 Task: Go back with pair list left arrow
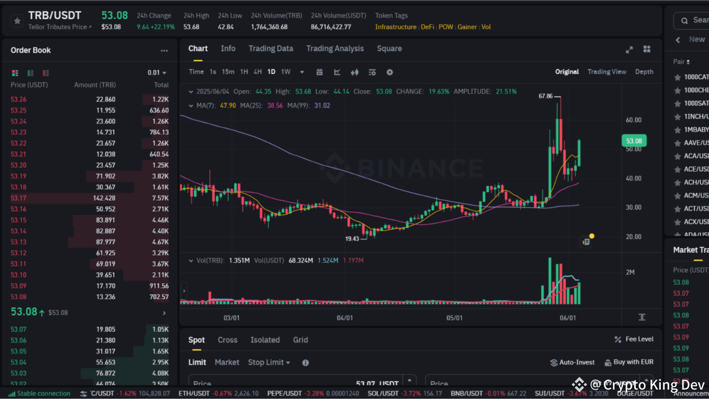678,40
